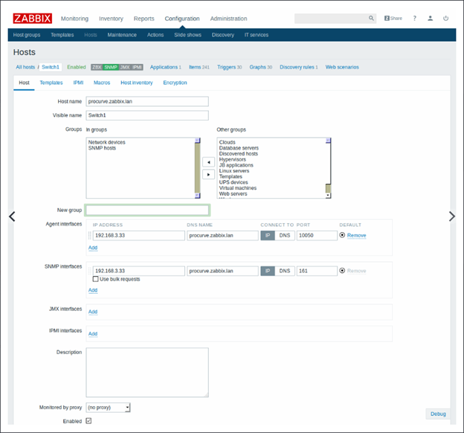Click the Debug button
Image resolution: width=464 pixels, height=433 pixels.
tap(438, 414)
